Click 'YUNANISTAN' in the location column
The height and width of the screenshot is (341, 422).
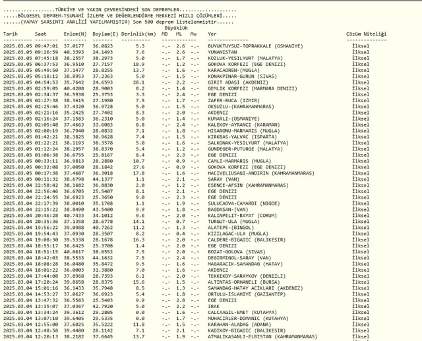(222, 52)
